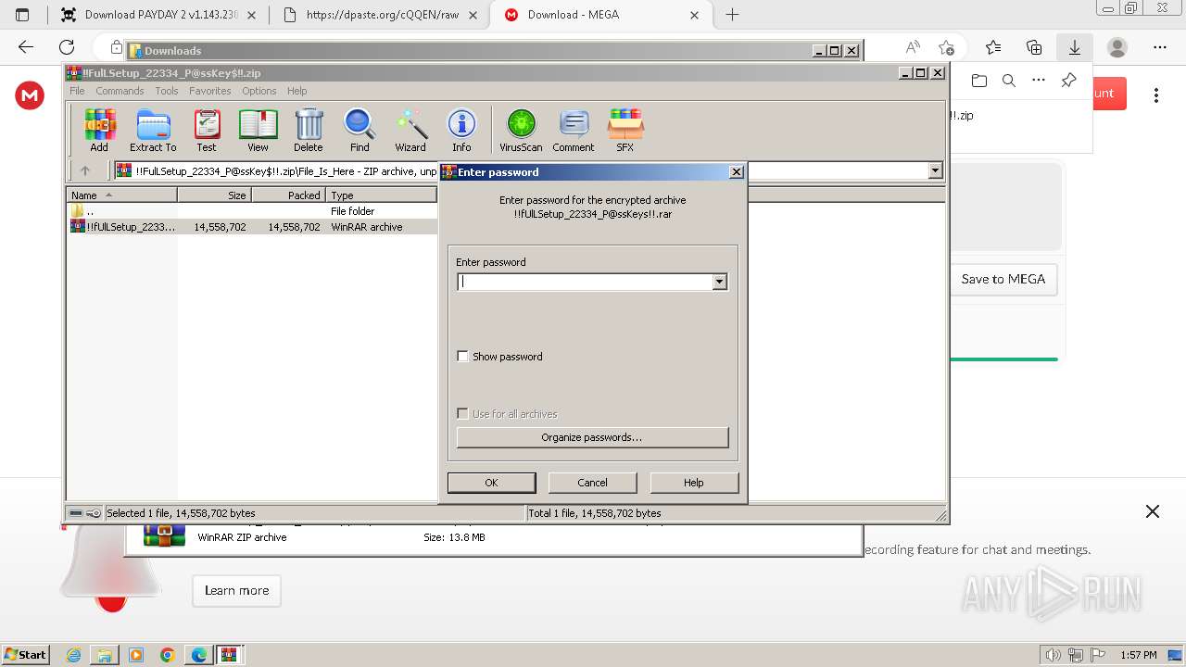Click the SFX toolbar icon
The image size is (1186, 667).
pyautogui.click(x=625, y=130)
